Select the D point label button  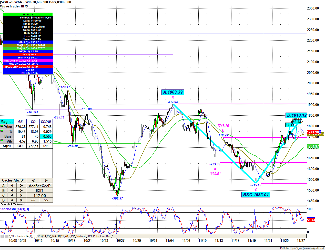click(4, 200)
